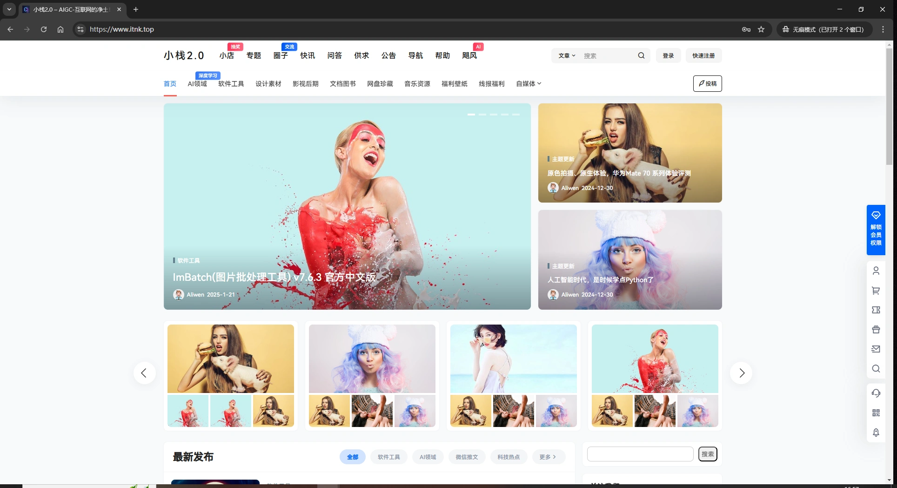Viewport: 897px width, 488px height.
Task: Open the tab search dropdown arrow in title bar
Action: [9, 9]
